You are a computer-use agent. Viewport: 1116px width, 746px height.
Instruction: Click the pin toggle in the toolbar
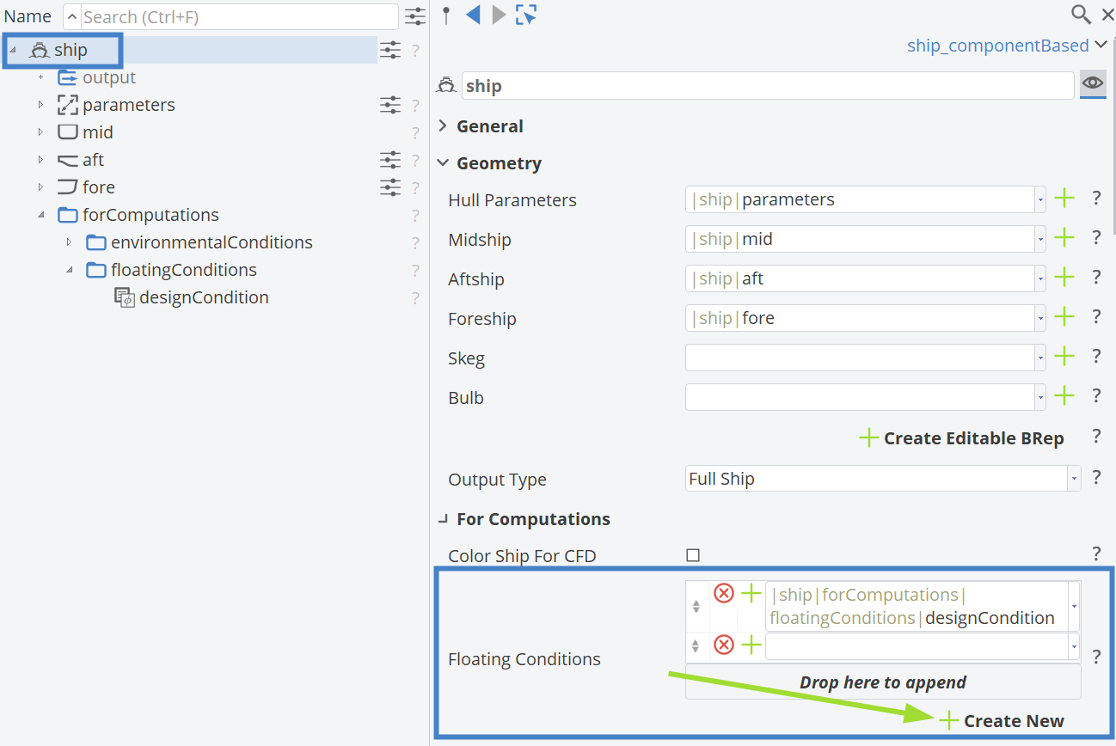point(446,15)
